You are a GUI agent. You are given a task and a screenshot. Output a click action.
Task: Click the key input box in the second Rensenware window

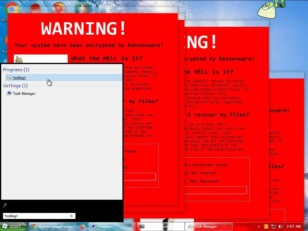(x=215, y=190)
